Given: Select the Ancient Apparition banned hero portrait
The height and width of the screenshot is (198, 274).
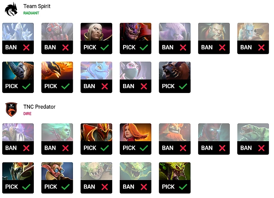Looking at the screenshot, I should coord(18,32).
